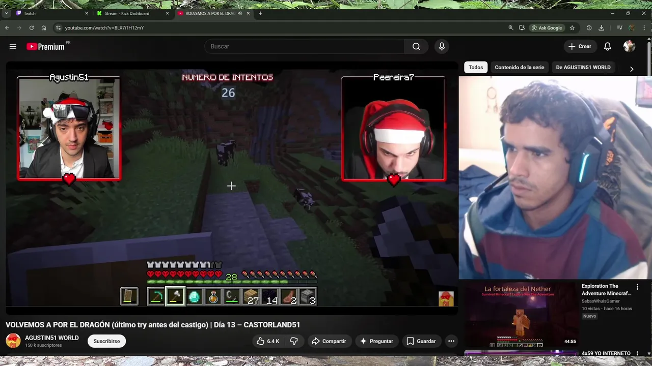Click the 150 k suscriptores text
The height and width of the screenshot is (366, 652).
coord(43,345)
